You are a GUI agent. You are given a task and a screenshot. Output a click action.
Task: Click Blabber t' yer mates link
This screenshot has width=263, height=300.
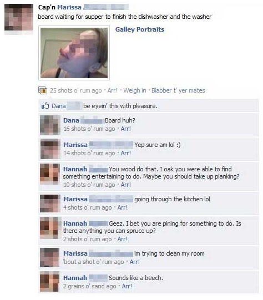(x=178, y=90)
